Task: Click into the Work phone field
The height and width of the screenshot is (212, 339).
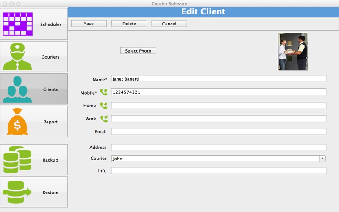Action: click(219, 119)
